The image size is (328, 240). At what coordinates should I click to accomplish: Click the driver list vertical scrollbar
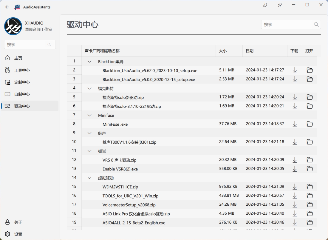click(320, 76)
